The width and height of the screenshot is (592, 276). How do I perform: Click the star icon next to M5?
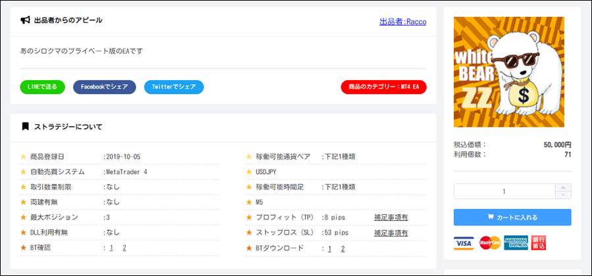coord(249,202)
